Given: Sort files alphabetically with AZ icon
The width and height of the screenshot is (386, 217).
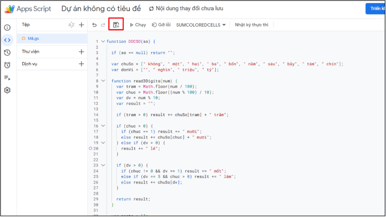Looking at the screenshot, I should 71,25.
